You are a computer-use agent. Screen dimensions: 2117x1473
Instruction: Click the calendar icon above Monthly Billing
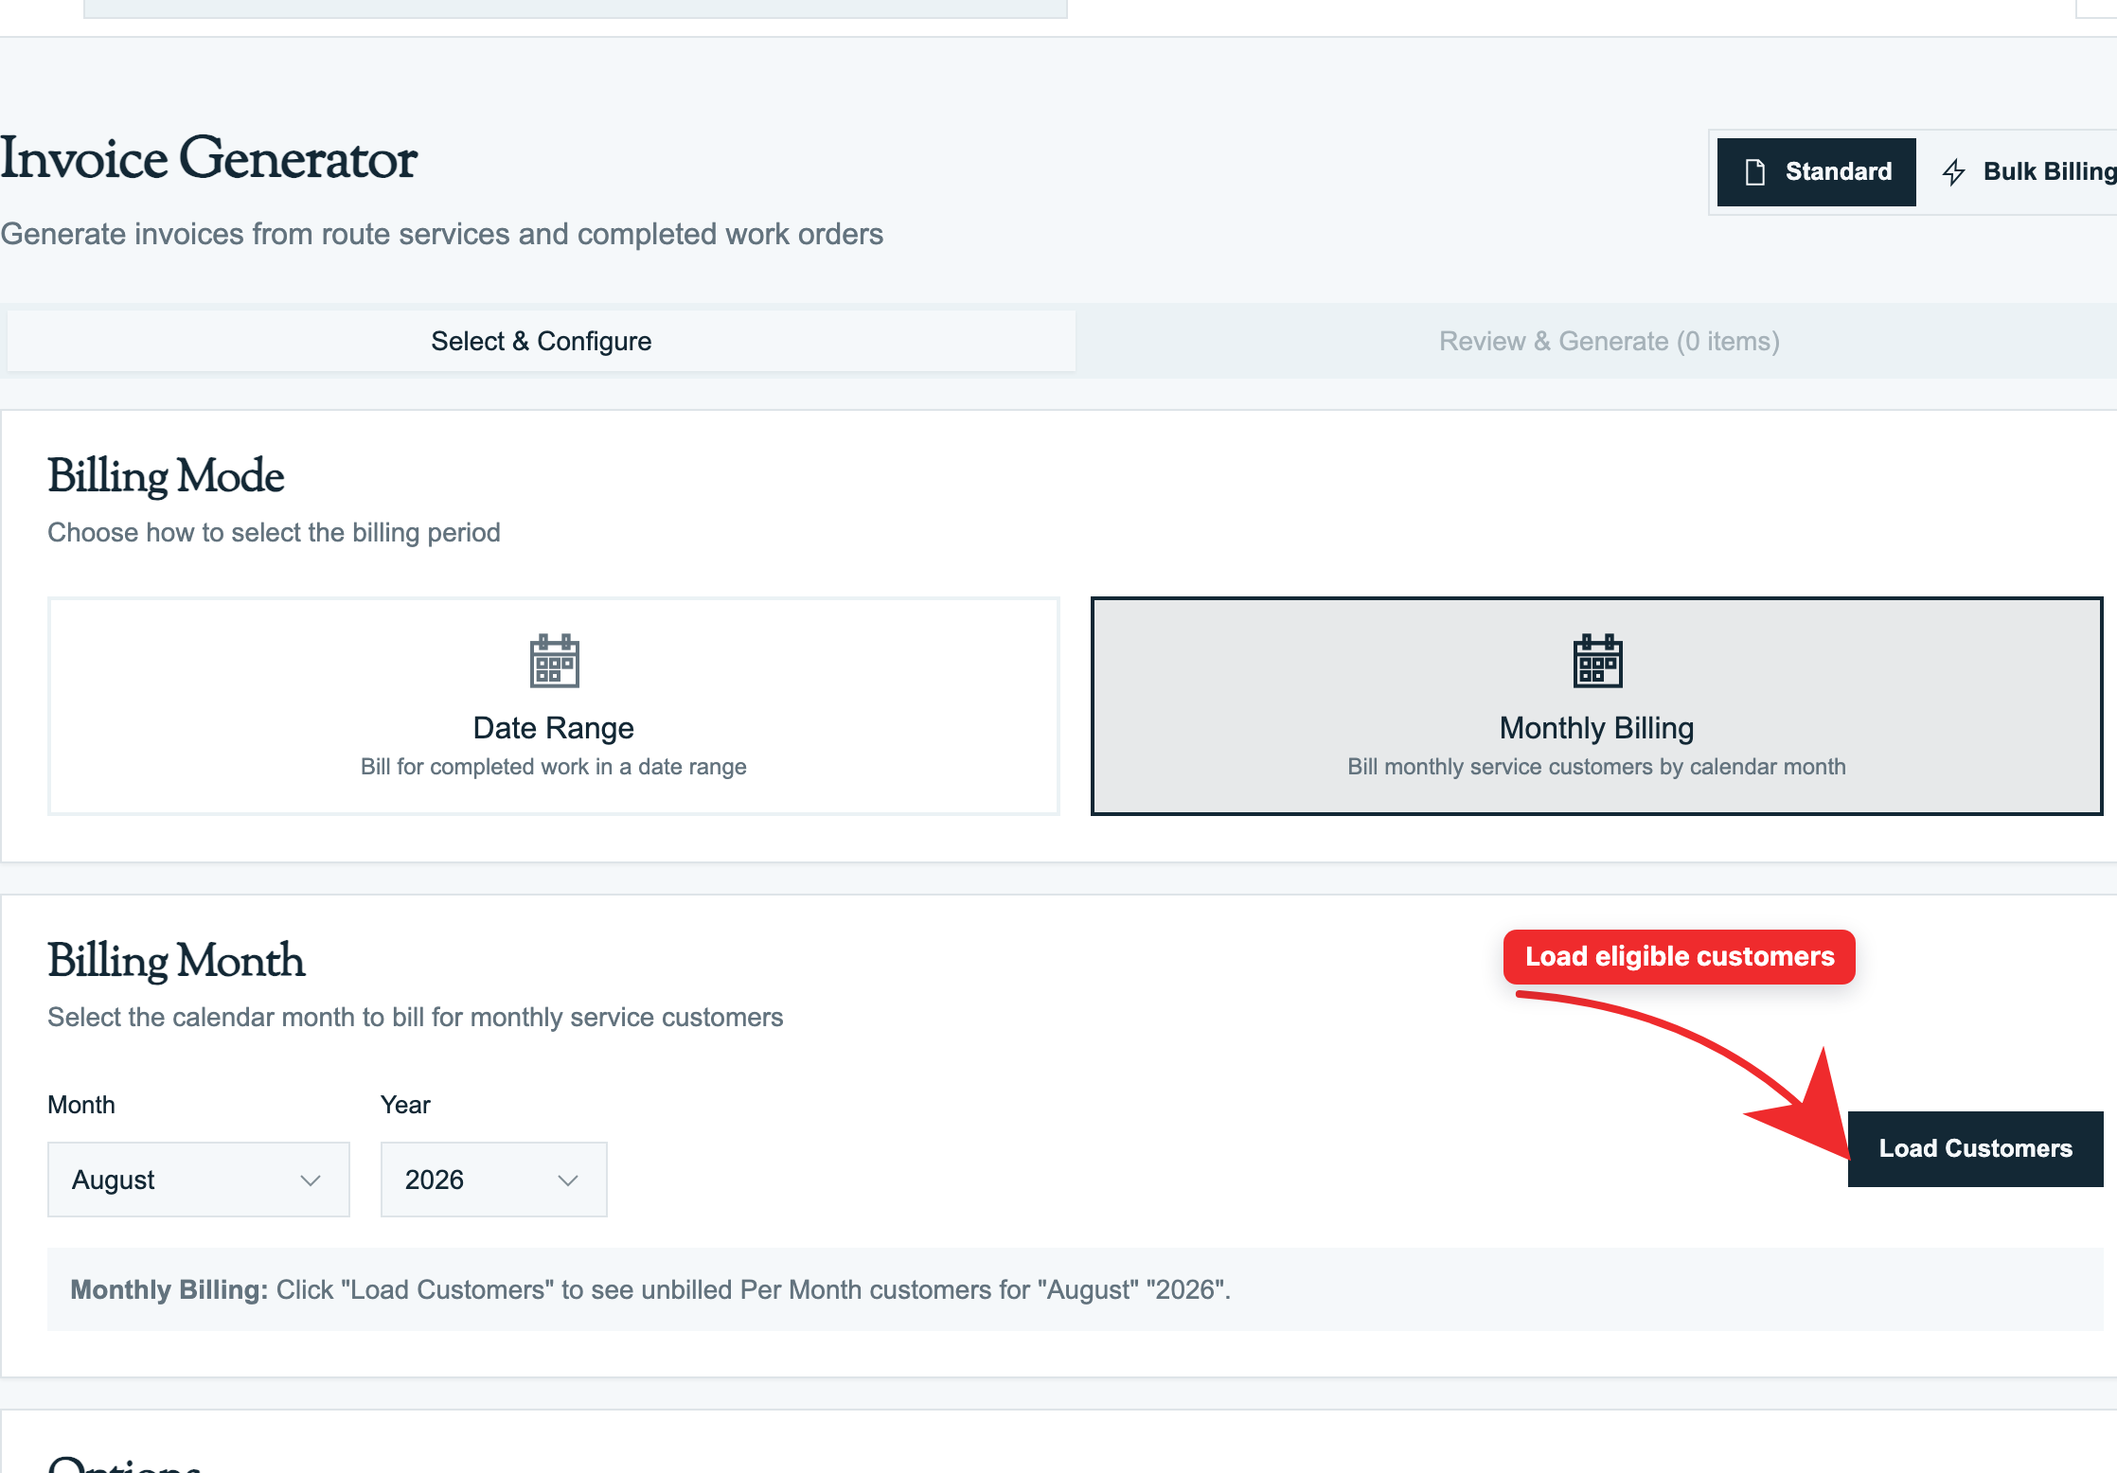1597,660
